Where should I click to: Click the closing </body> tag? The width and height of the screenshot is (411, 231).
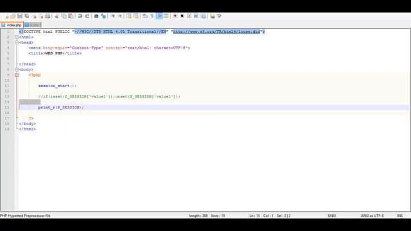tap(27, 124)
